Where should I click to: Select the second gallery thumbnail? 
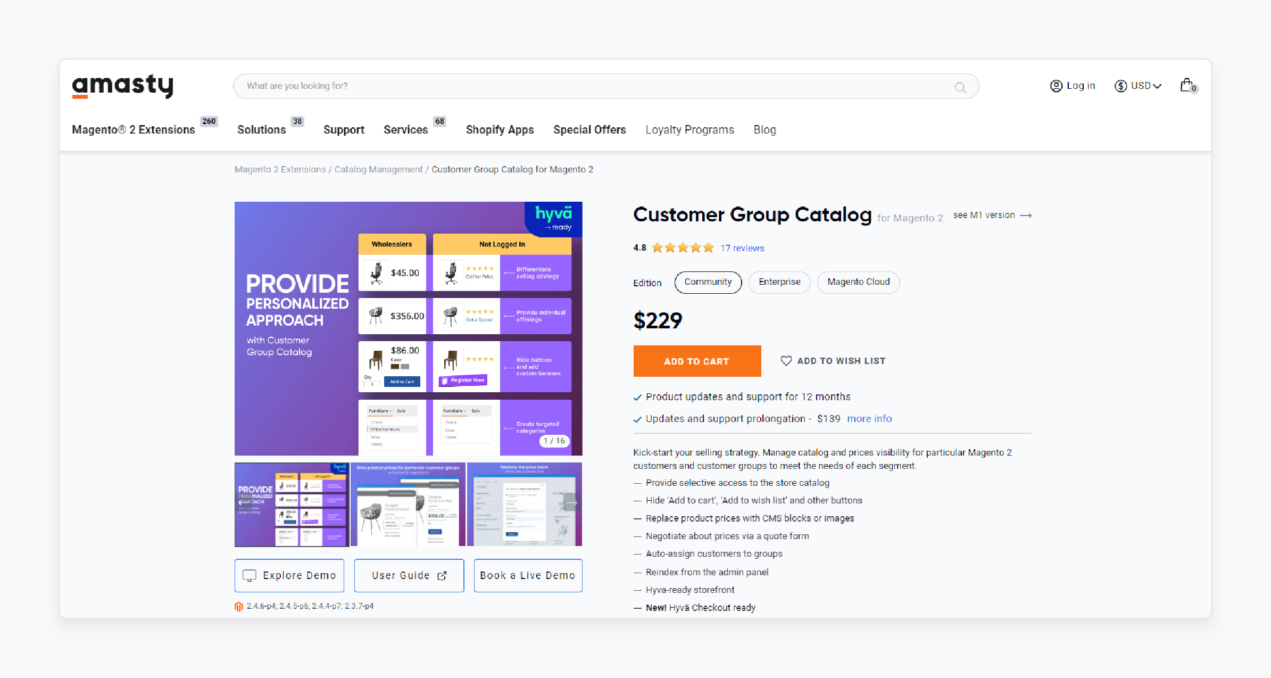pyautogui.click(x=408, y=504)
